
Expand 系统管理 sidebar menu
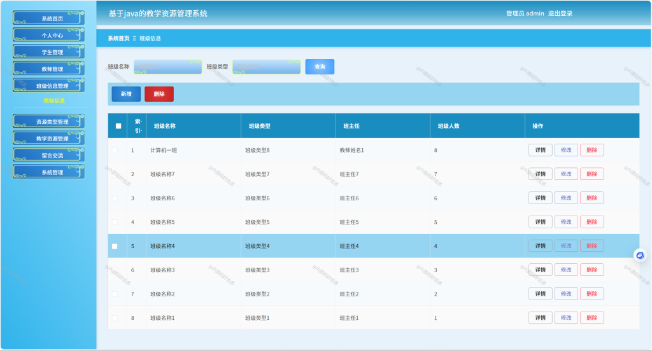(x=49, y=172)
